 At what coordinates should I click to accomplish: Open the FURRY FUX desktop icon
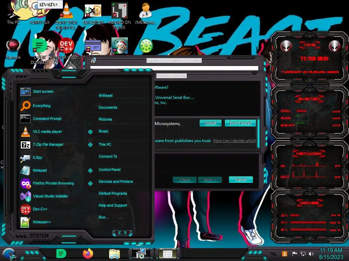tap(40, 13)
